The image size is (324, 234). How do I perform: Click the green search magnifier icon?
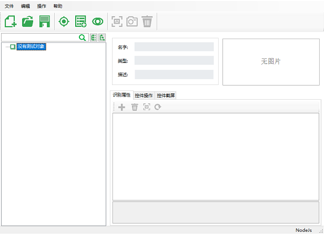coord(82,38)
